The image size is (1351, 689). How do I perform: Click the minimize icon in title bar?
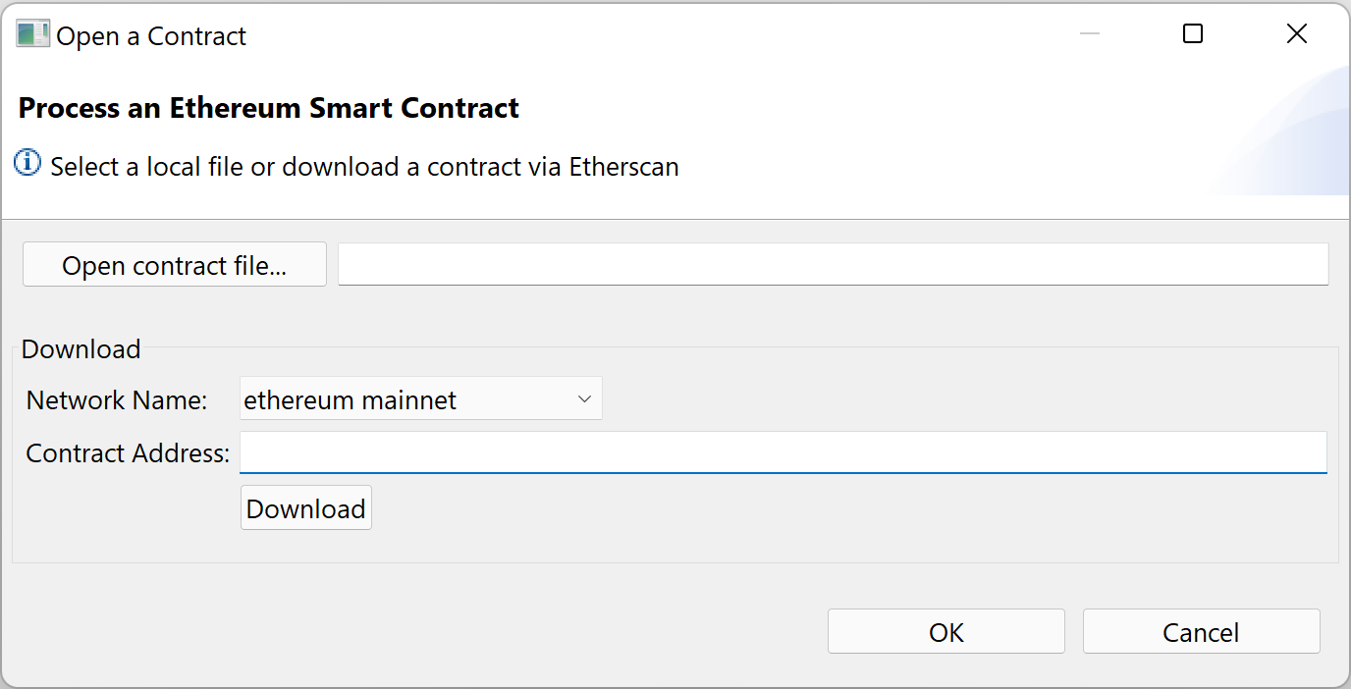click(1090, 34)
